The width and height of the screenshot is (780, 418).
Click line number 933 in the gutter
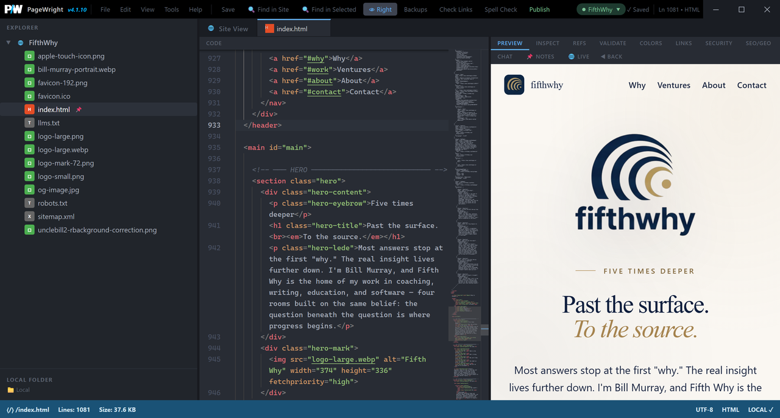tap(214, 125)
